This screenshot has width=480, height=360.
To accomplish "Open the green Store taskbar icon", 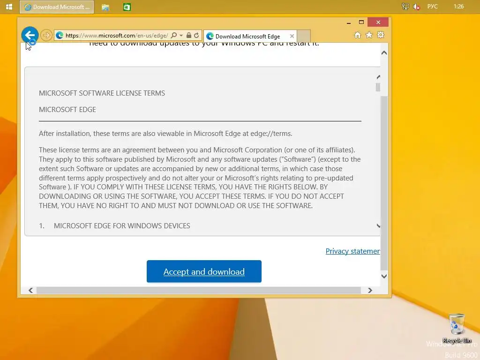I will tap(127, 7).
